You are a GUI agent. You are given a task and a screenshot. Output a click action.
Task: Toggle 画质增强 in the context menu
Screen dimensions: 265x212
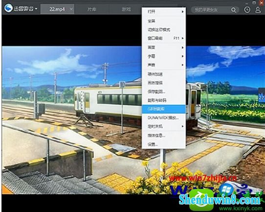point(164,83)
